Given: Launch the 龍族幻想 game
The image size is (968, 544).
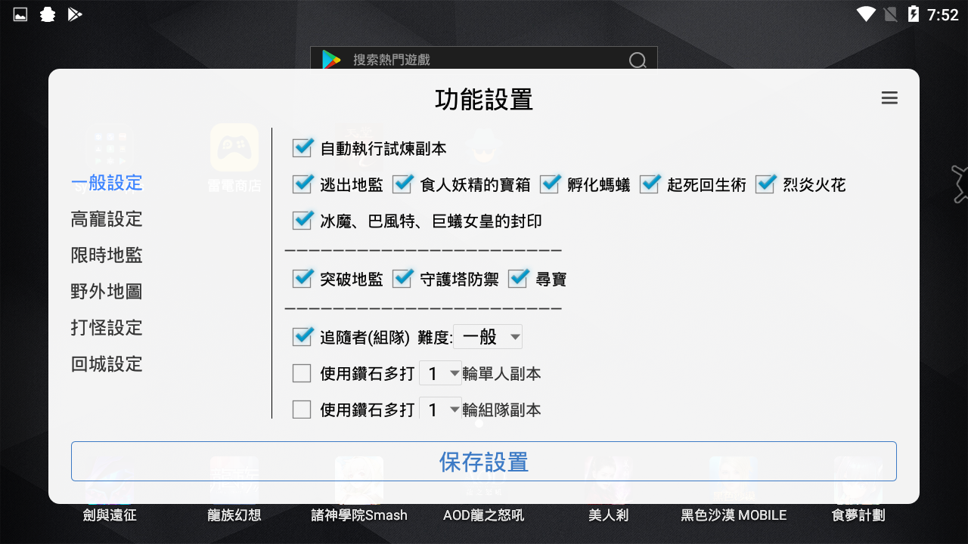Looking at the screenshot, I should click(234, 515).
